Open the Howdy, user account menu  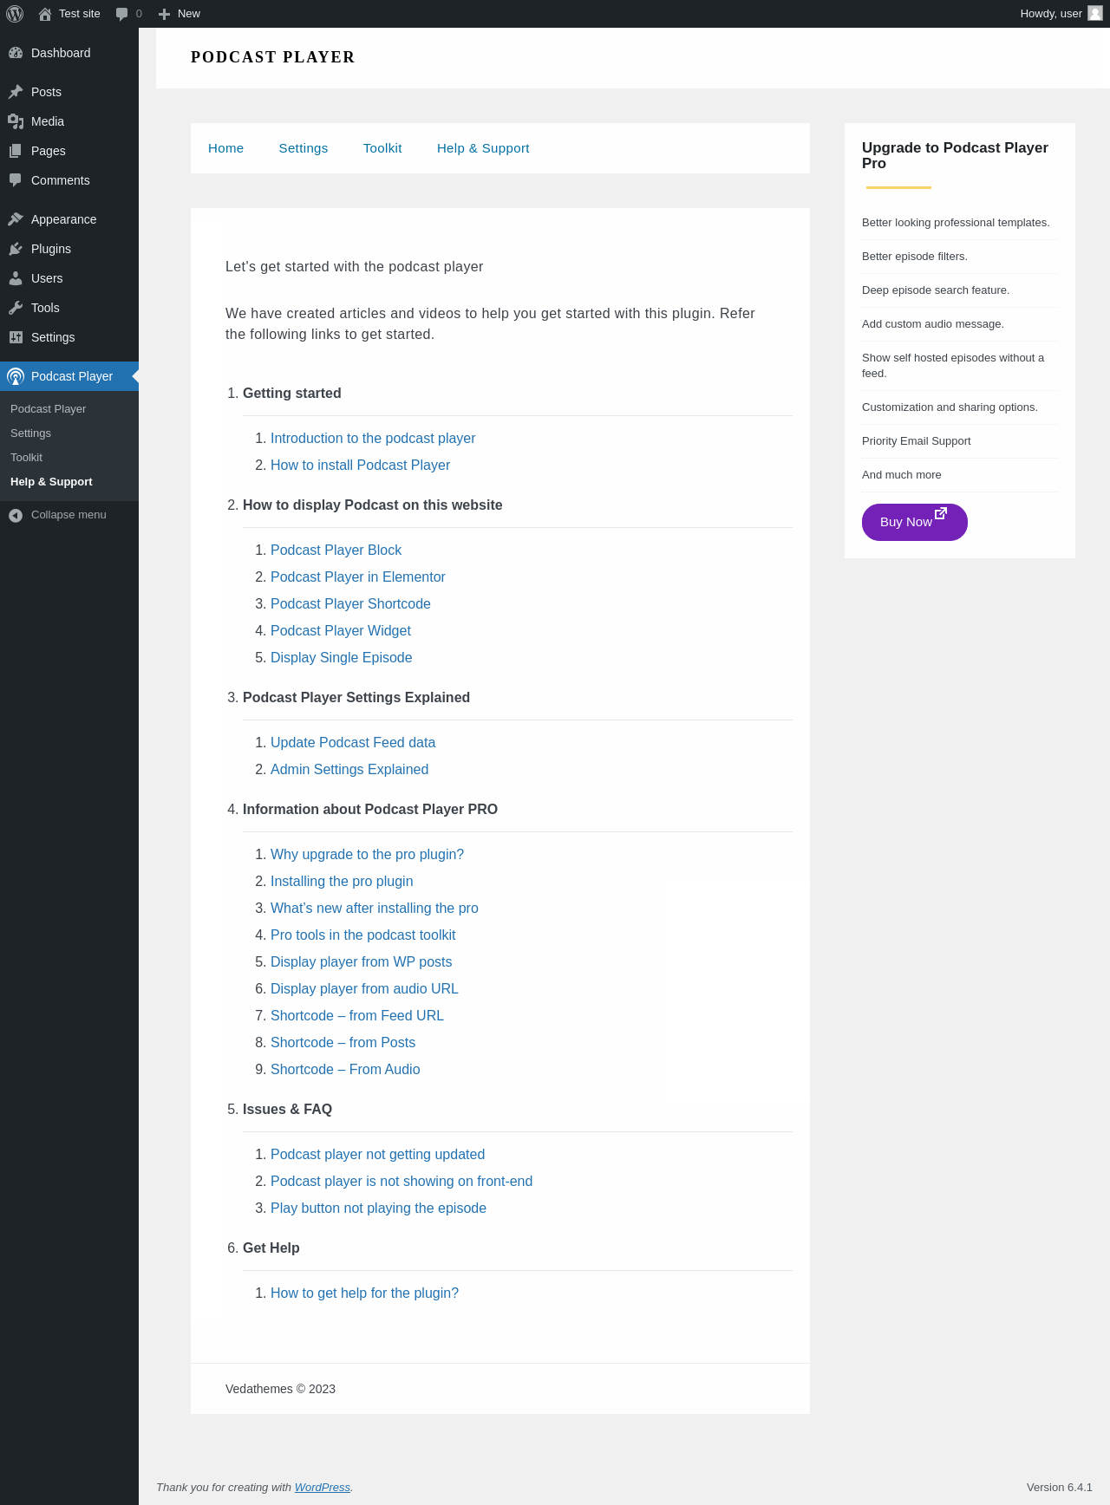pos(1051,14)
